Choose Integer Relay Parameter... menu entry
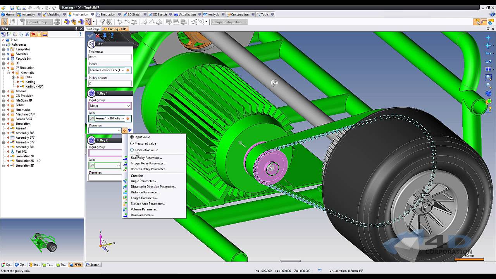This screenshot has width=496, height=279. [x=148, y=163]
